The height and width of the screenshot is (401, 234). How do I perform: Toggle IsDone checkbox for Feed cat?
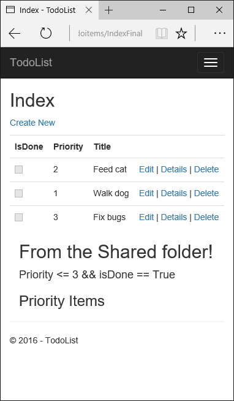[18, 170]
